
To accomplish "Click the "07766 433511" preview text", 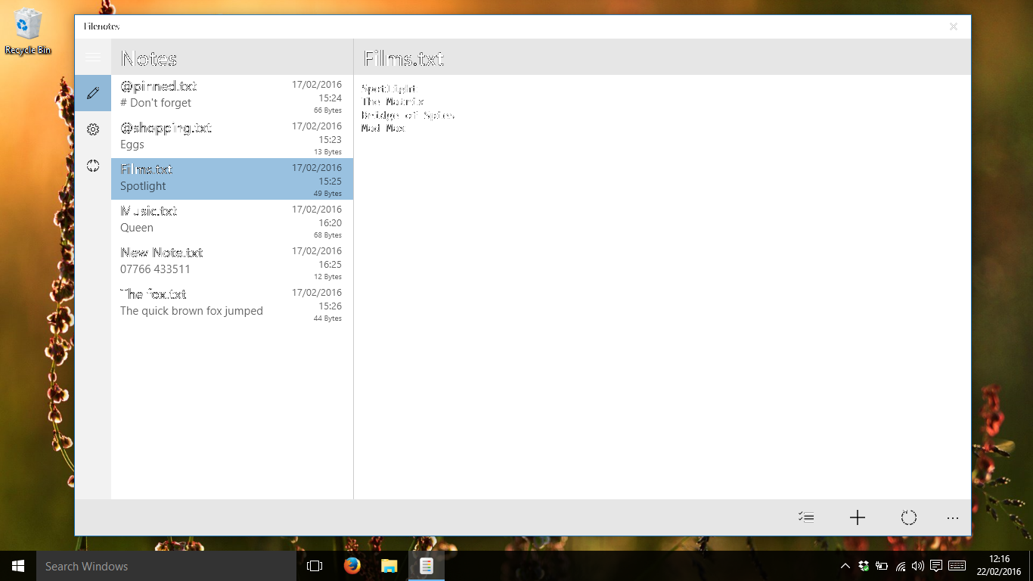I will [155, 269].
